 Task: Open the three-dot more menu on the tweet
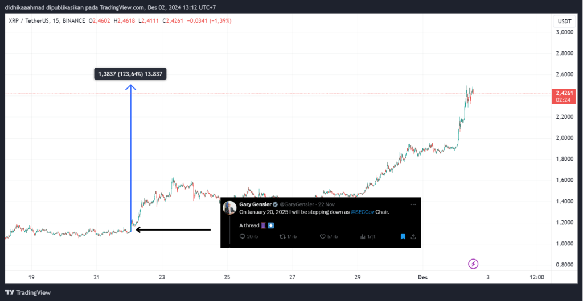click(413, 204)
